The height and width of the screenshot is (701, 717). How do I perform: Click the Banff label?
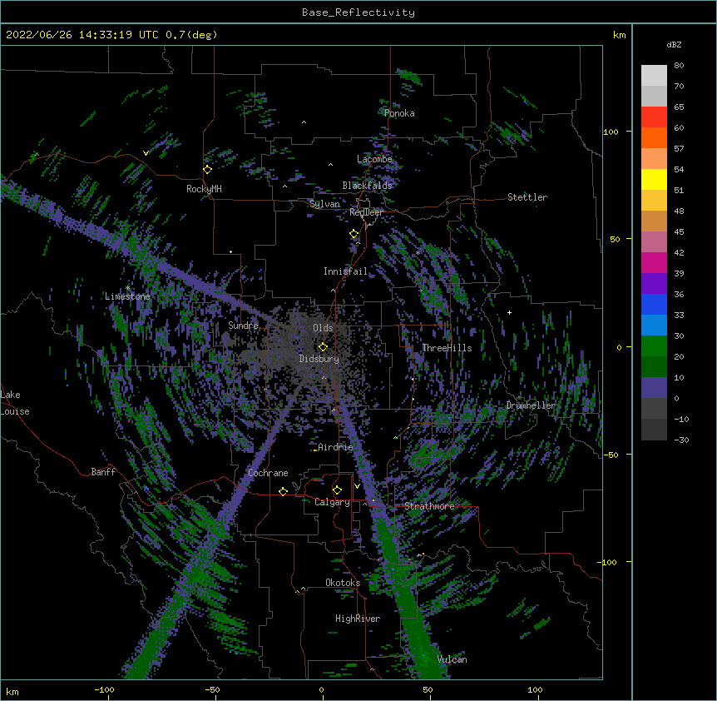103,472
